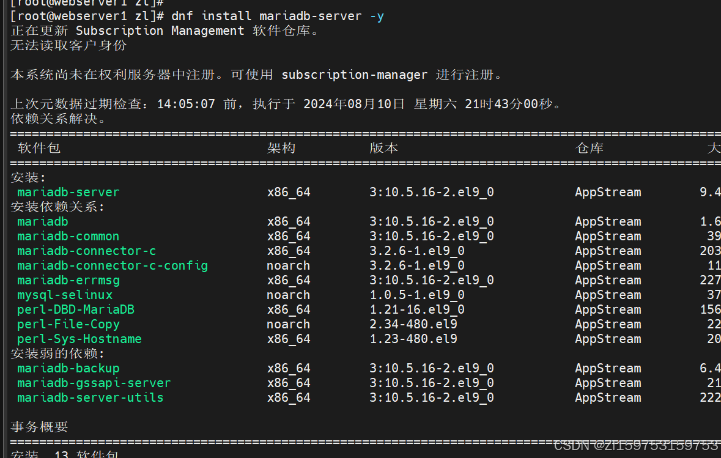Click the 2024年08月10日 date text
Image resolution: width=721 pixels, height=458 pixels.
[354, 104]
